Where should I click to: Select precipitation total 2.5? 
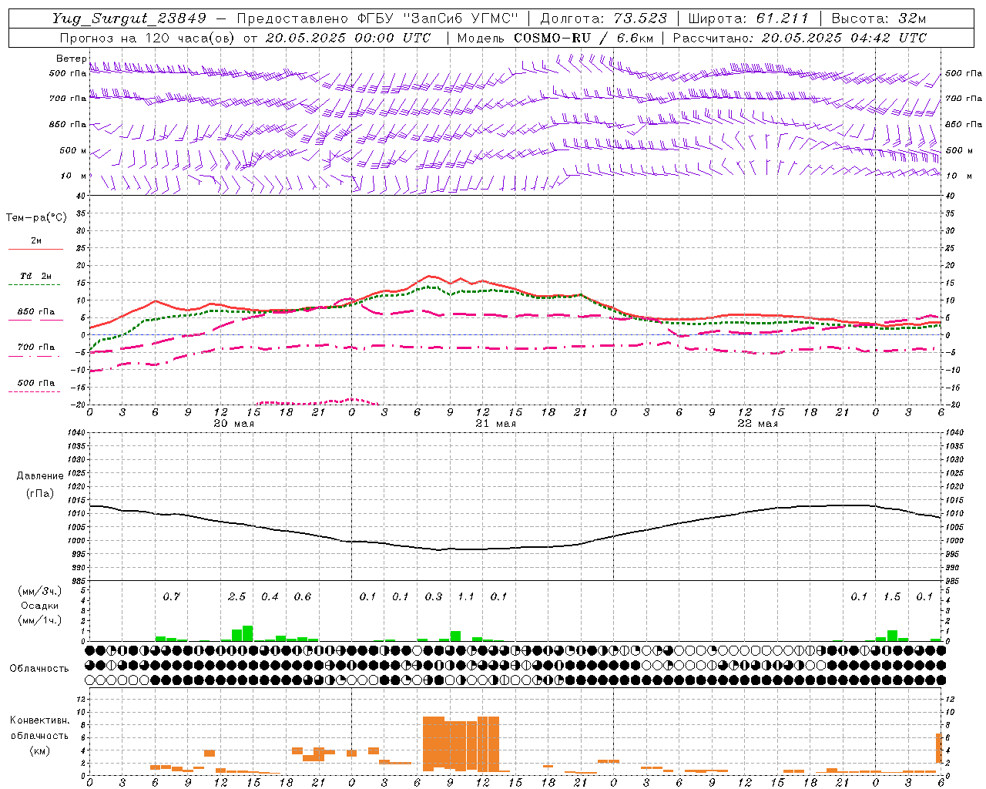(236, 596)
